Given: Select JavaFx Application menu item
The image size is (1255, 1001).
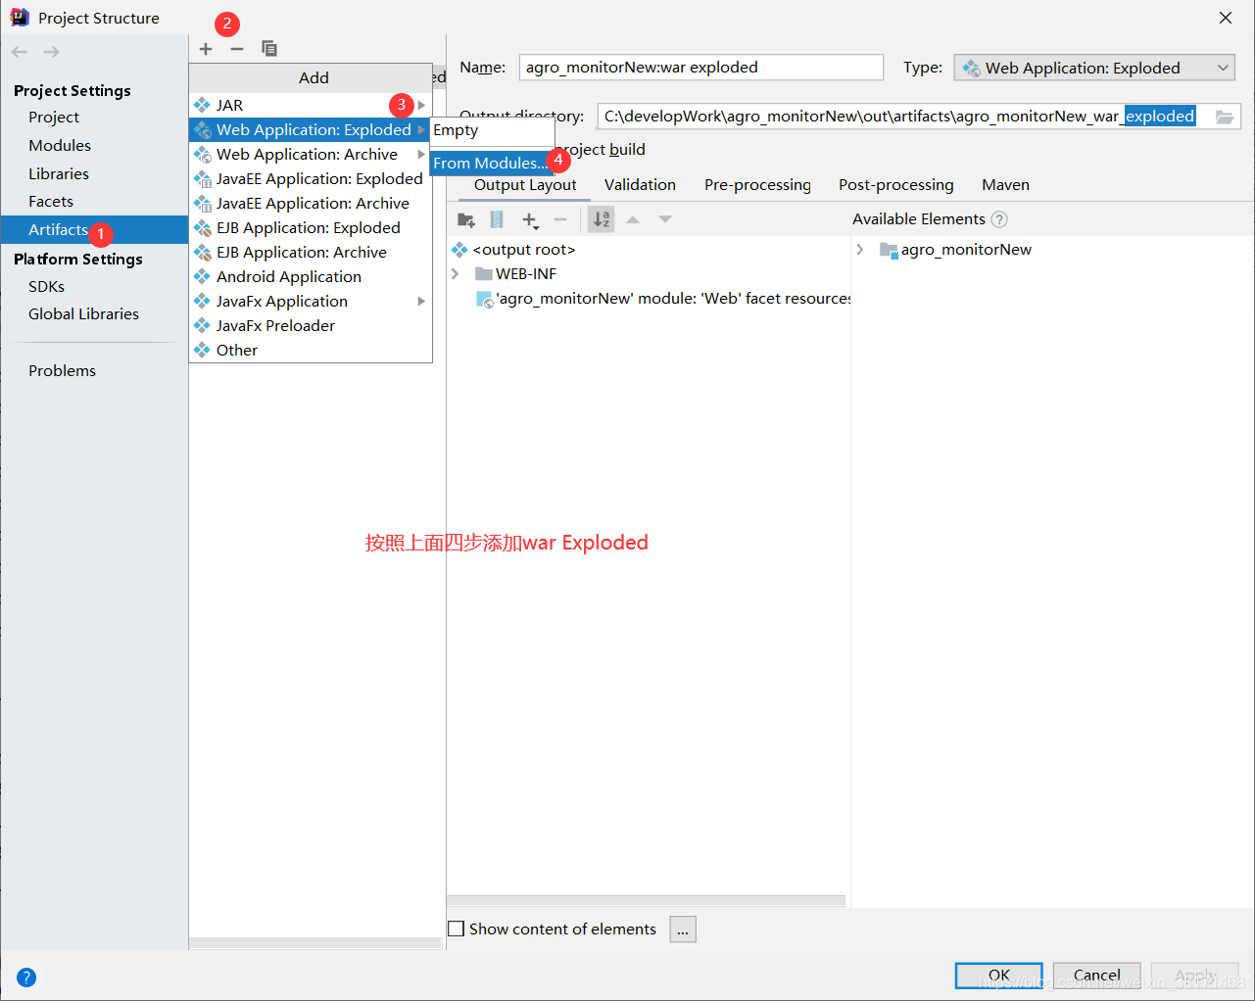Looking at the screenshot, I should pyautogui.click(x=311, y=301).
